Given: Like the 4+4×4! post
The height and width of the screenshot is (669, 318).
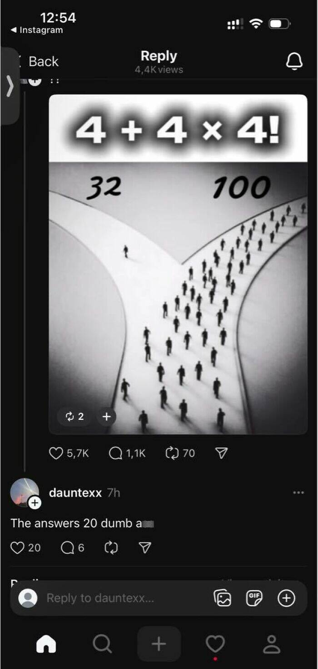Looking at the screenshot, I should pos(56,453).
